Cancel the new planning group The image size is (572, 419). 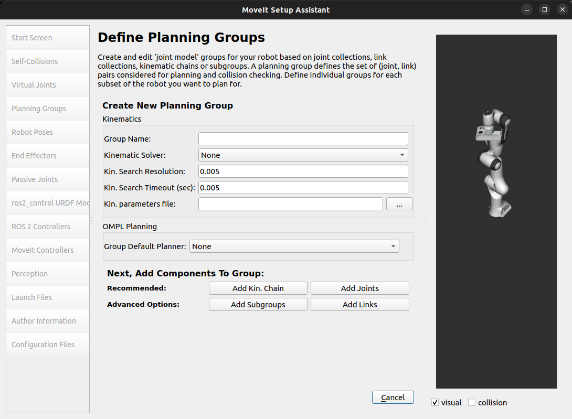coord(393,397)
